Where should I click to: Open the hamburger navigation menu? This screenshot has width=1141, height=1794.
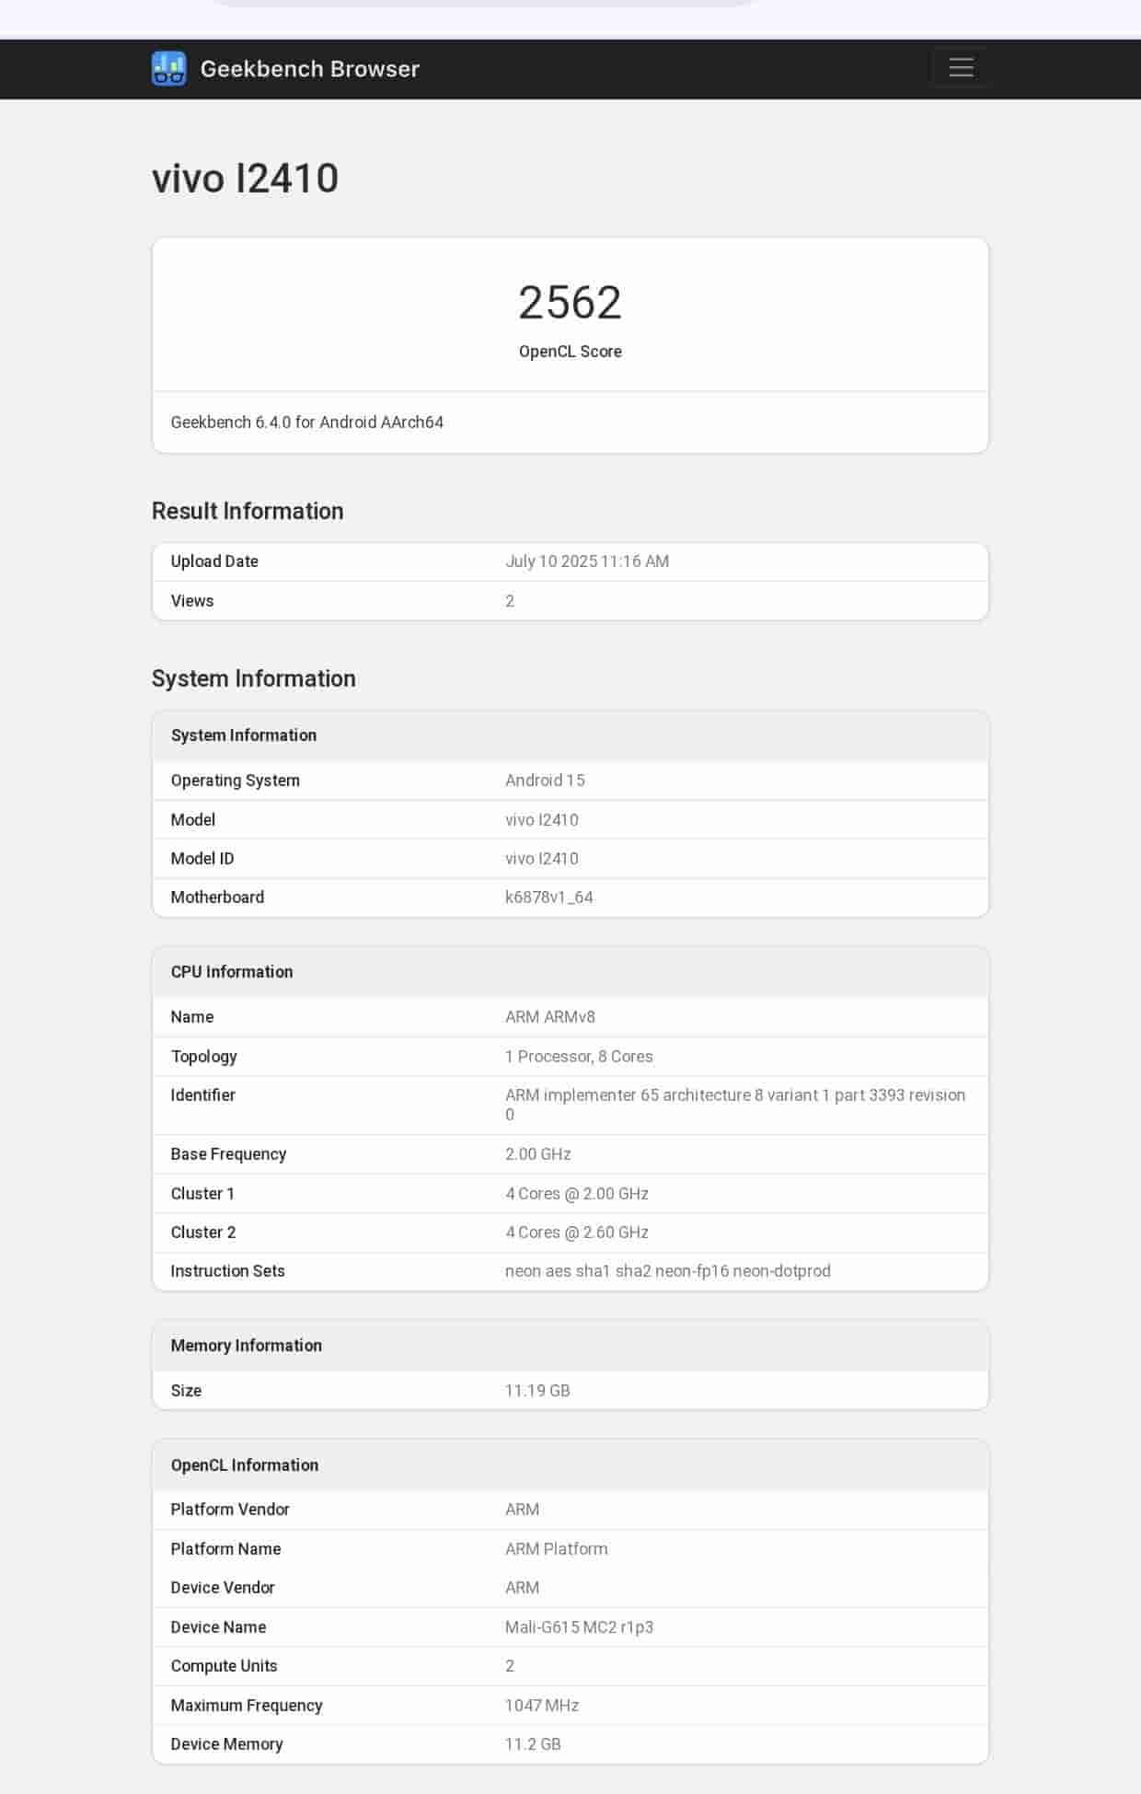click(961, 67)
